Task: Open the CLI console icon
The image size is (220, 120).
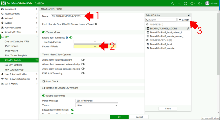Action: click(x=180, y=3)
